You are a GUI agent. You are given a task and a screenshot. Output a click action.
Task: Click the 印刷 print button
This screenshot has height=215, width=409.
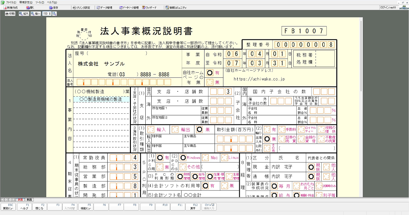10,14
